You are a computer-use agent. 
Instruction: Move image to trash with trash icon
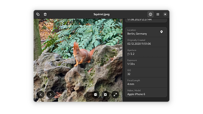[45, 14]
